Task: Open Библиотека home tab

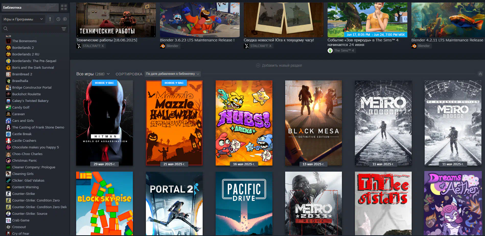Action: pyautogui.click(x=30, y=7)
